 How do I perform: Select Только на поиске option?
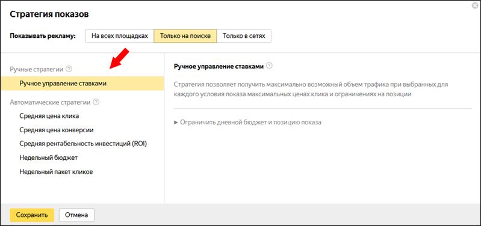pos(185,36)
